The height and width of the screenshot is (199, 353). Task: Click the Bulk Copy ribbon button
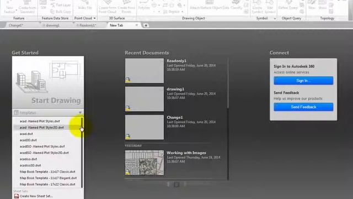pyautogui.click(x=61, y=11)
